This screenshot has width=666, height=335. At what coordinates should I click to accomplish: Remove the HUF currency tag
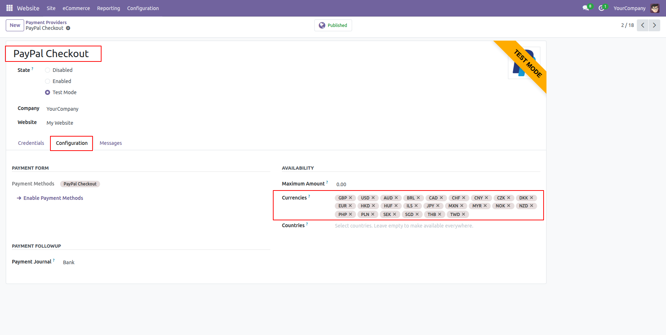(396, 206)
